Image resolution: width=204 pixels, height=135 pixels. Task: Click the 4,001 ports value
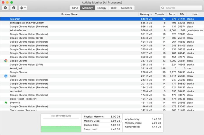173,30
